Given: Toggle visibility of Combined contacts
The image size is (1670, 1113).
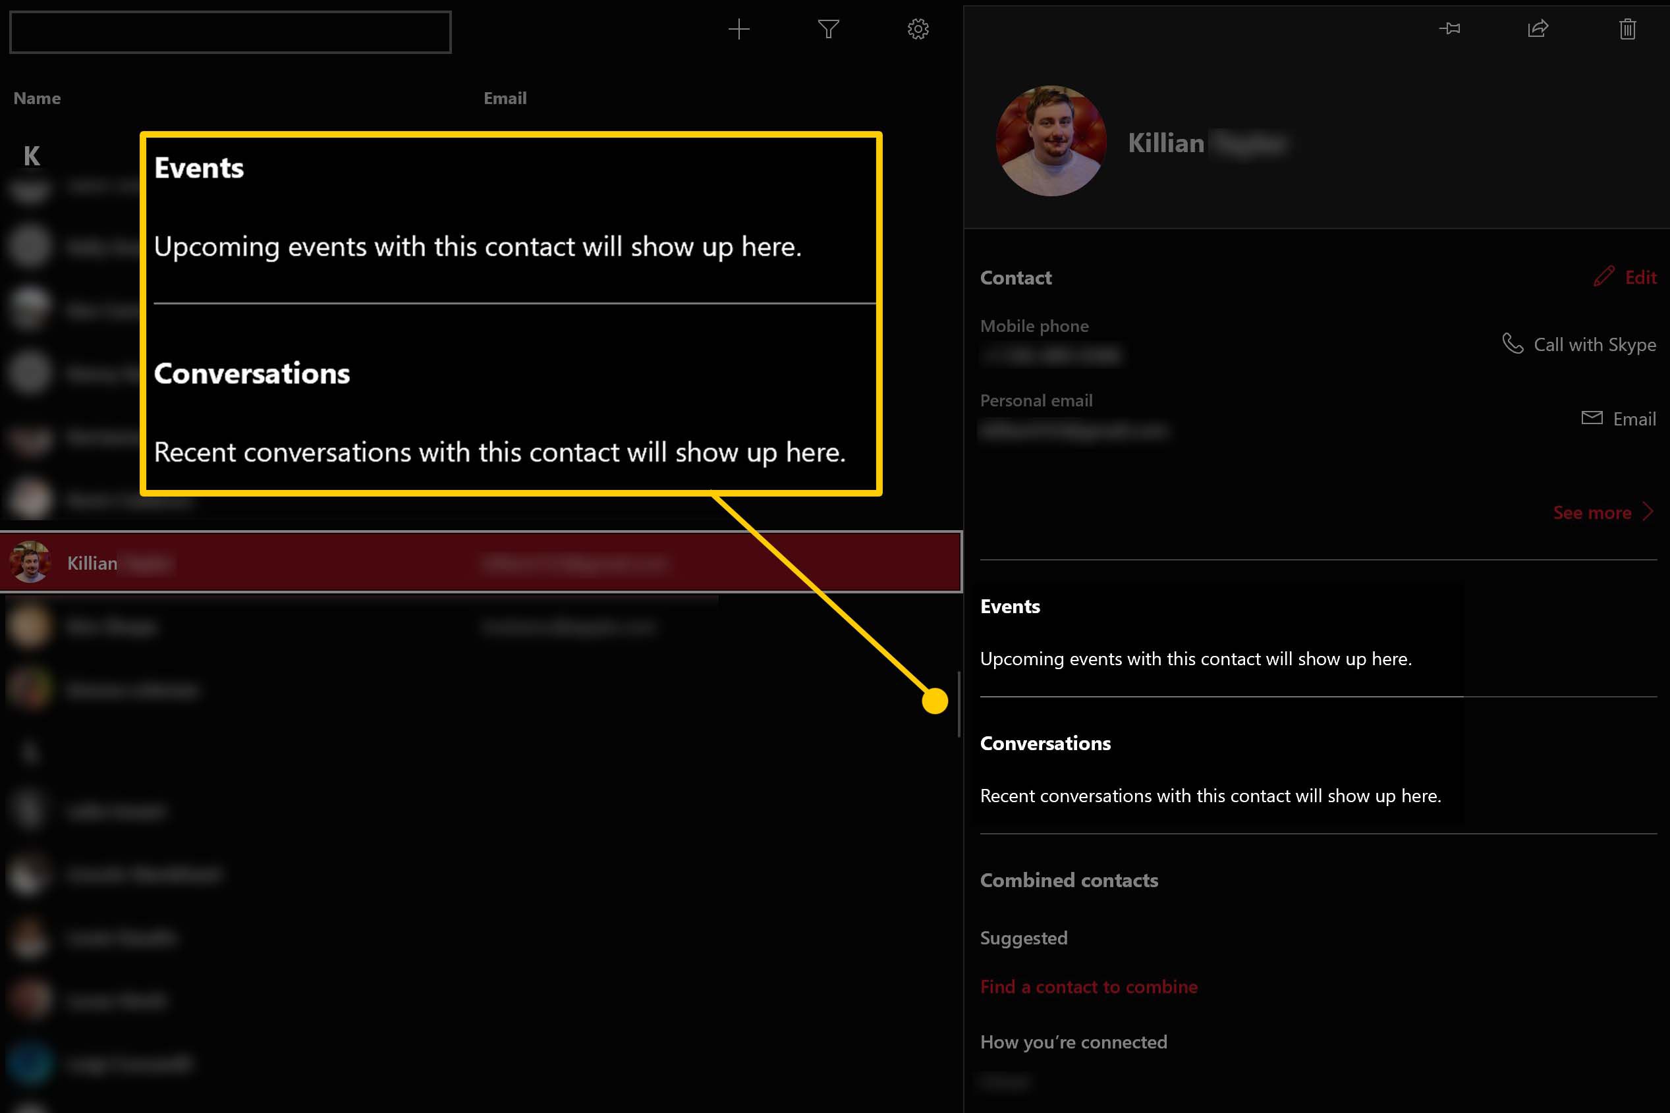Looking at the screenshot, I should pos(1070,881).
